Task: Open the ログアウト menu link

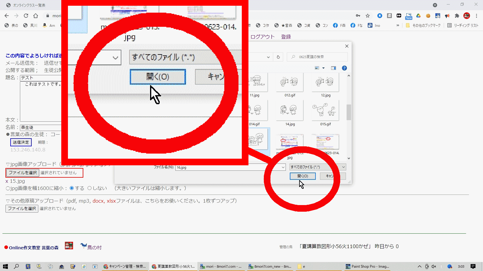Action: [x=262, y=37]
